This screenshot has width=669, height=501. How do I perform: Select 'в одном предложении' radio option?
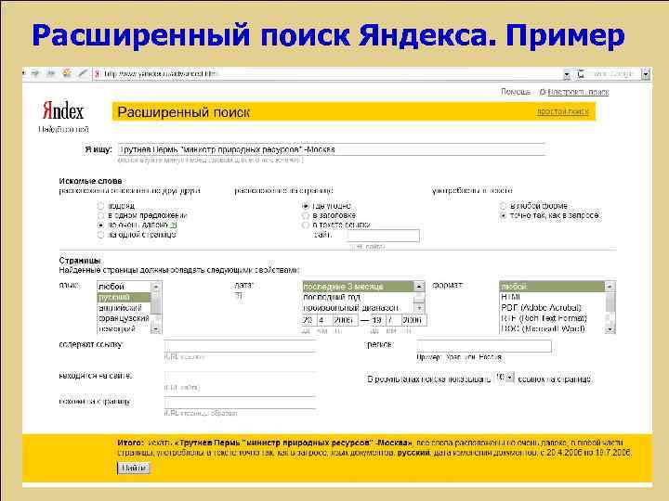[x=100, y=215]
